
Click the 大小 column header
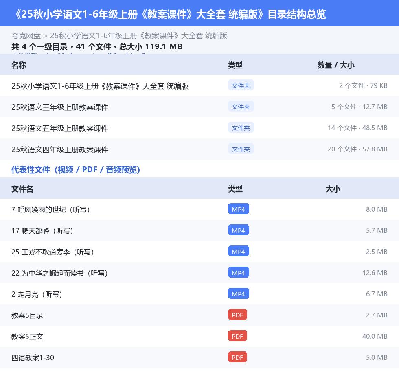(333, 189)
